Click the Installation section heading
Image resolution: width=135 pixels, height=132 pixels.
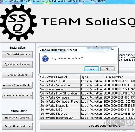click(18, 48)
